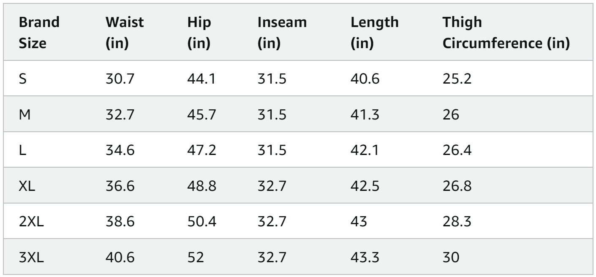Viewport: 596px width, 277px height.
Task: Select the S size row label
Action: pyautogui.click(x=24, y=80)
